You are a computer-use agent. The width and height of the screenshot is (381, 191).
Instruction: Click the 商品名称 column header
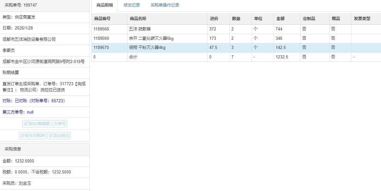coord(138,19)
